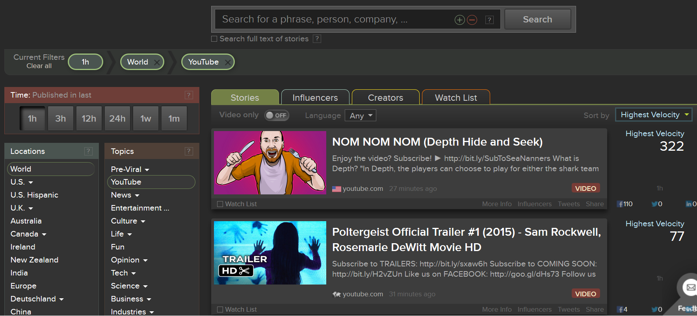Select the 24h time filter

[117, 118]
